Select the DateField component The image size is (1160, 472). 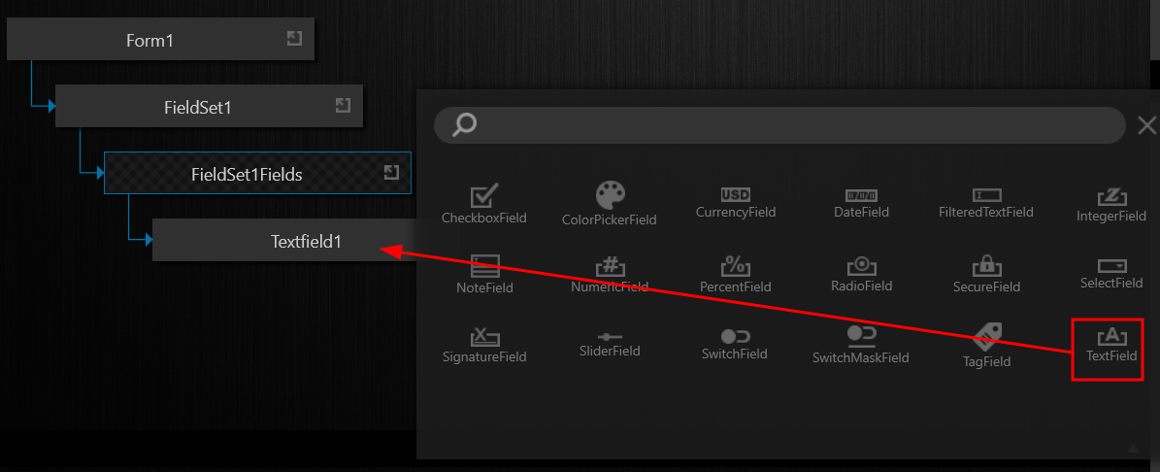point(861,203)
